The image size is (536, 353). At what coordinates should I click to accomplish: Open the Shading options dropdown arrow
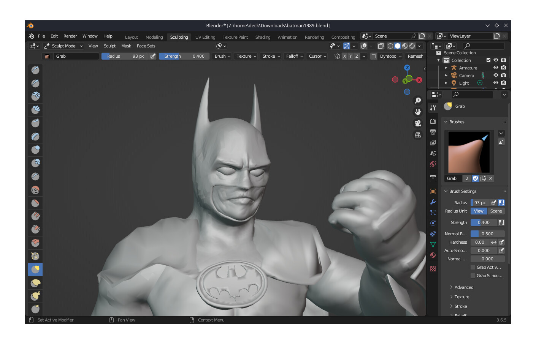420,46
